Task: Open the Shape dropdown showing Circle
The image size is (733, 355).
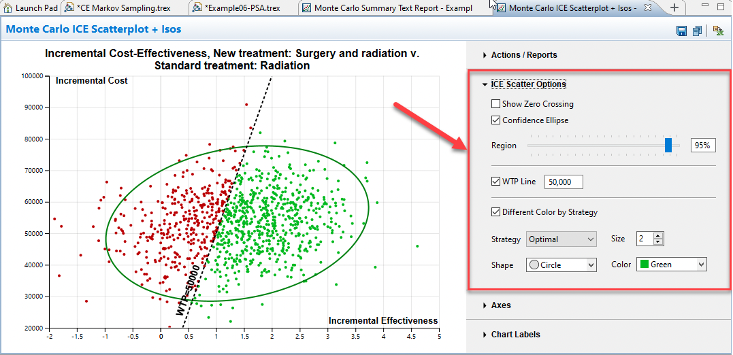Action: click(561, 265)
